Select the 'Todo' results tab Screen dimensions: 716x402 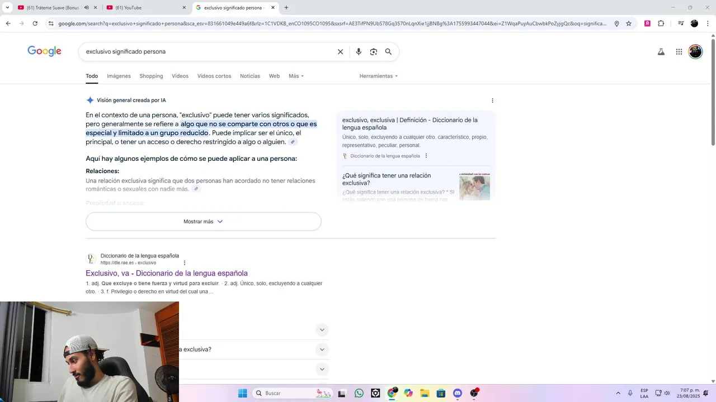point(92,76)
